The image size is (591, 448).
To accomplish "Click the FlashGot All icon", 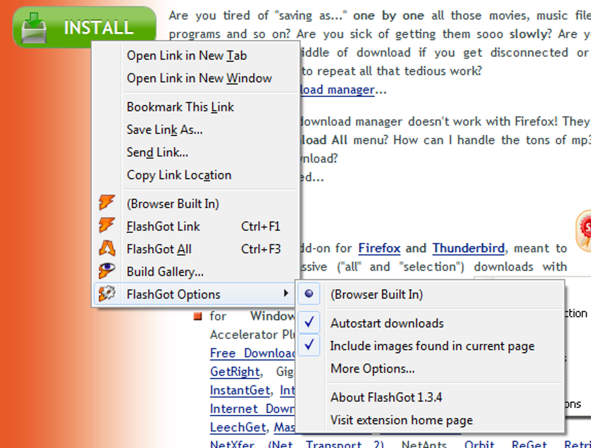I will pos(107,249).
